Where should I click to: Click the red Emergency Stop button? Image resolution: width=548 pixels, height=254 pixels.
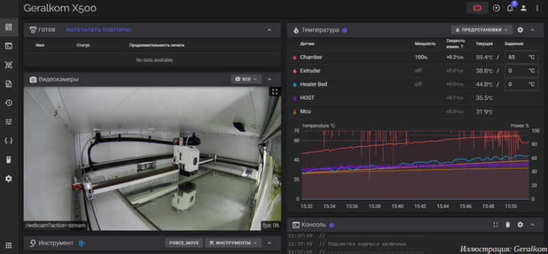point(477,8)
